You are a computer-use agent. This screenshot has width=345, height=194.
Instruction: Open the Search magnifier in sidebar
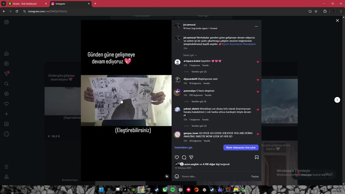click(6, 84)
